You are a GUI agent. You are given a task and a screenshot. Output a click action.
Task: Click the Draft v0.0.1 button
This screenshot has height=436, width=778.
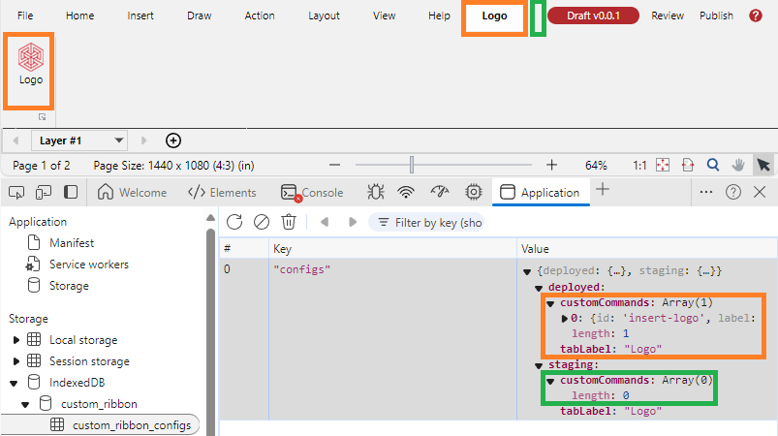point(592,16)
